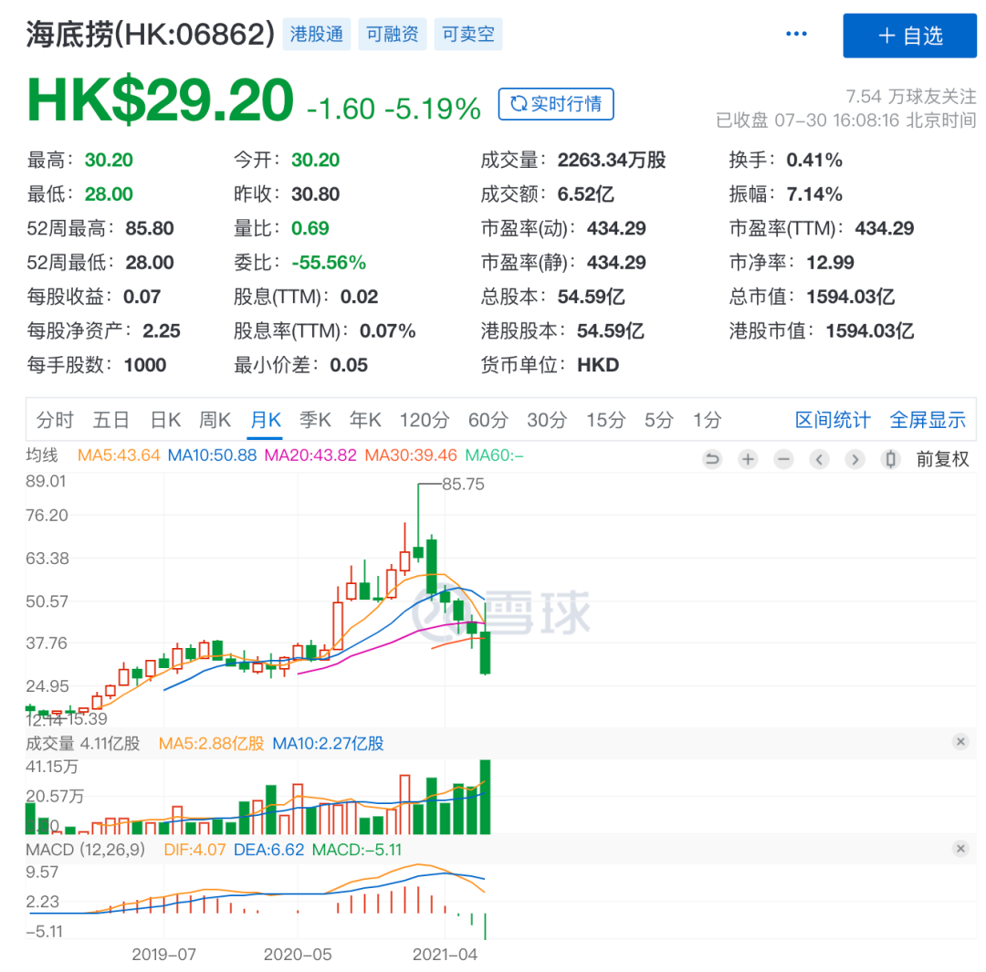Click the DIF:4.07 indicator value

(194, 850)
